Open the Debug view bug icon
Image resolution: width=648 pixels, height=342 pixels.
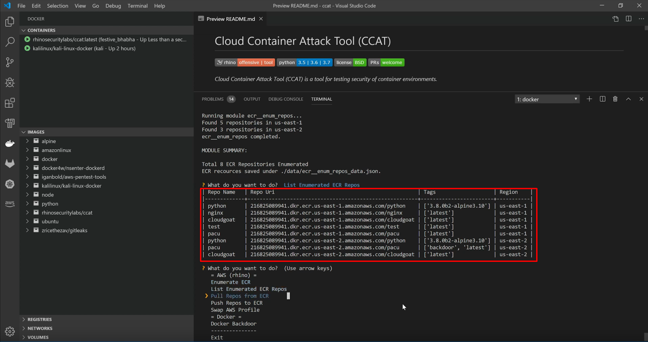[x=10, y=82]
